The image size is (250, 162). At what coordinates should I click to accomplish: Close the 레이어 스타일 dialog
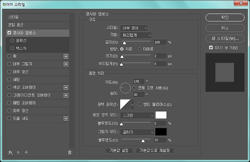coord(241,3)
